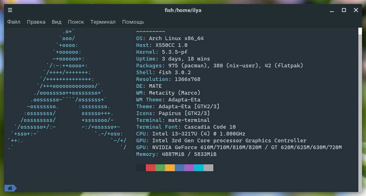Click the 'Kernel: 5.3.5-pf' line
The height and width of the screenshot is (196, 366).
[162, 52]
